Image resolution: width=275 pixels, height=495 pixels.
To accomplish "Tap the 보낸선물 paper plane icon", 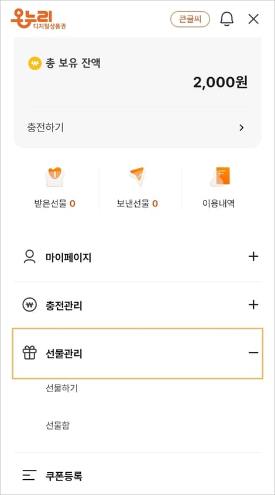I will tap(137, 176).
